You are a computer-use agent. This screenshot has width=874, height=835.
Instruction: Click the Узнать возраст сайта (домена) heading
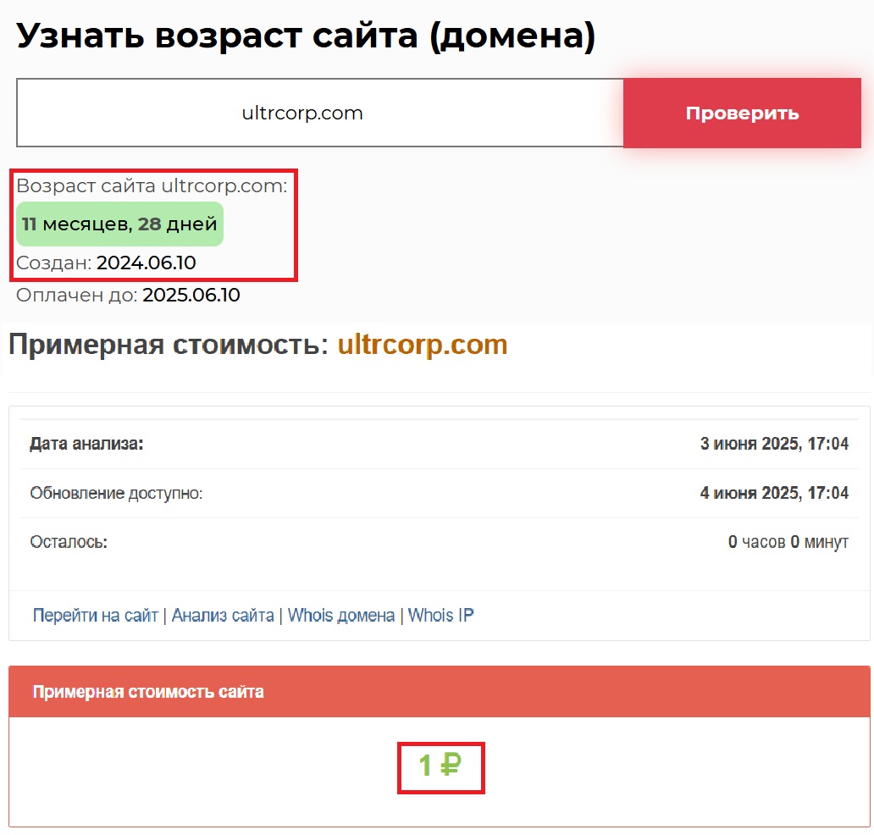click(306, 36)
